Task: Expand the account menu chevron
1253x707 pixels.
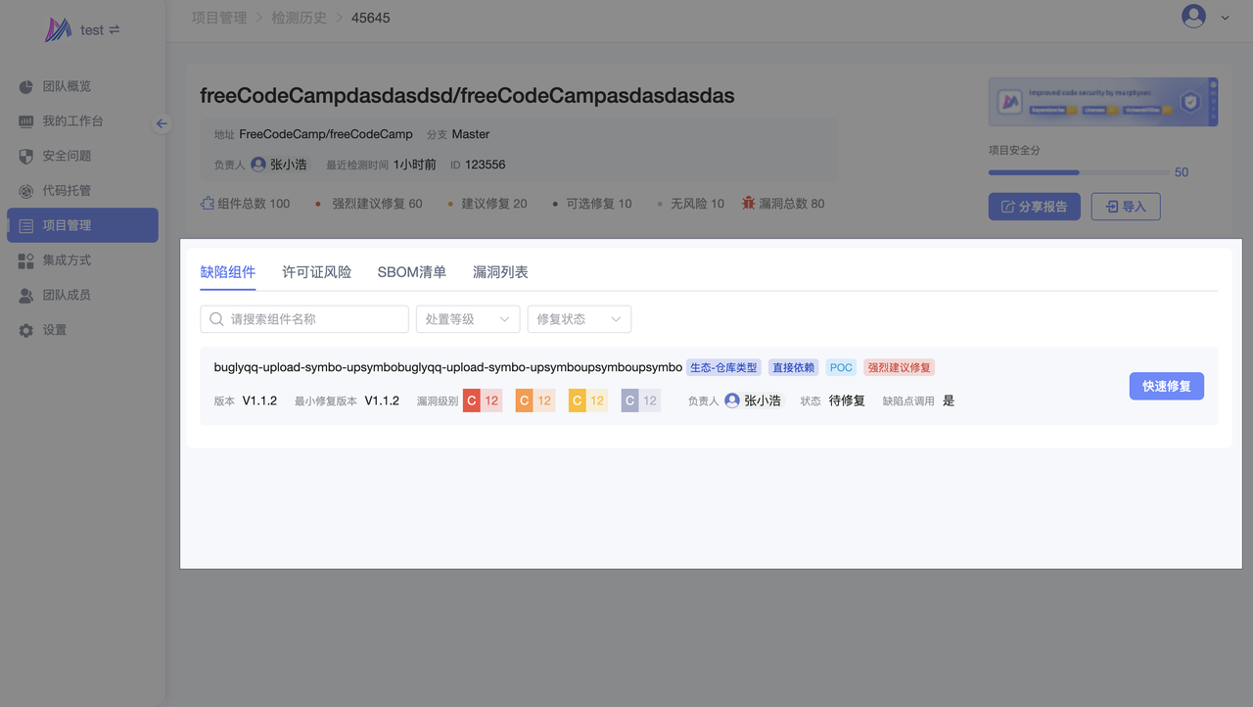Action: point(1225,18)
